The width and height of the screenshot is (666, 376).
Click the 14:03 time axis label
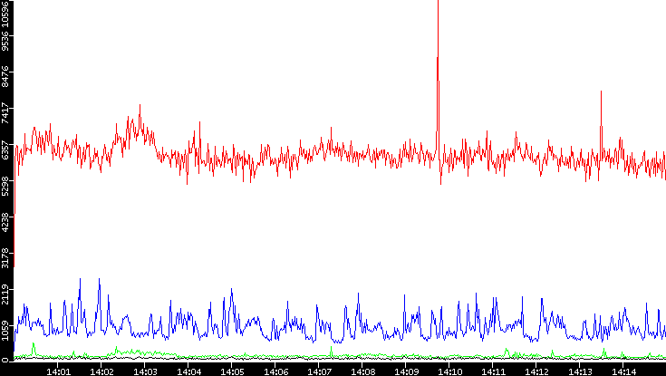[144, 371]
